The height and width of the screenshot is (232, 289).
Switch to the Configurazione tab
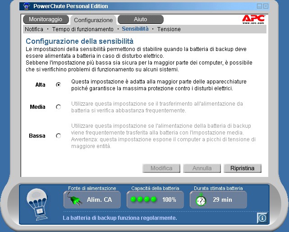[93, 20]
